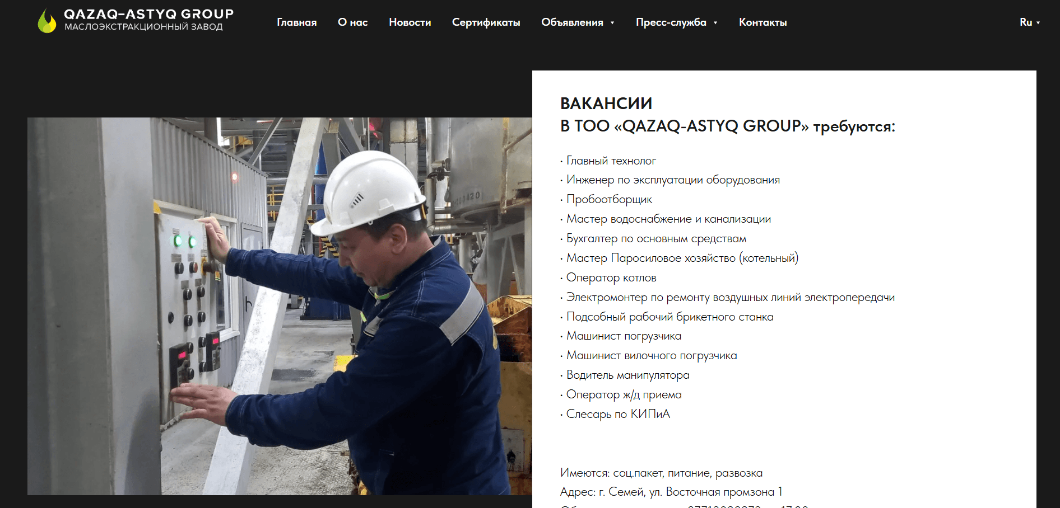The image size is (1060, 508).
Task: Click the QAZAQ-ASTYQ GROUP flame logo icon
Action: 47,21
